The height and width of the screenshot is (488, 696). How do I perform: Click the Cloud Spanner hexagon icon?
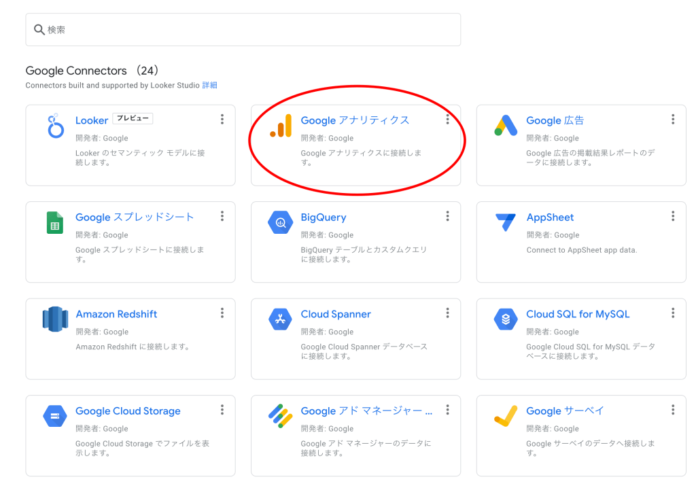tap(281, 319)
